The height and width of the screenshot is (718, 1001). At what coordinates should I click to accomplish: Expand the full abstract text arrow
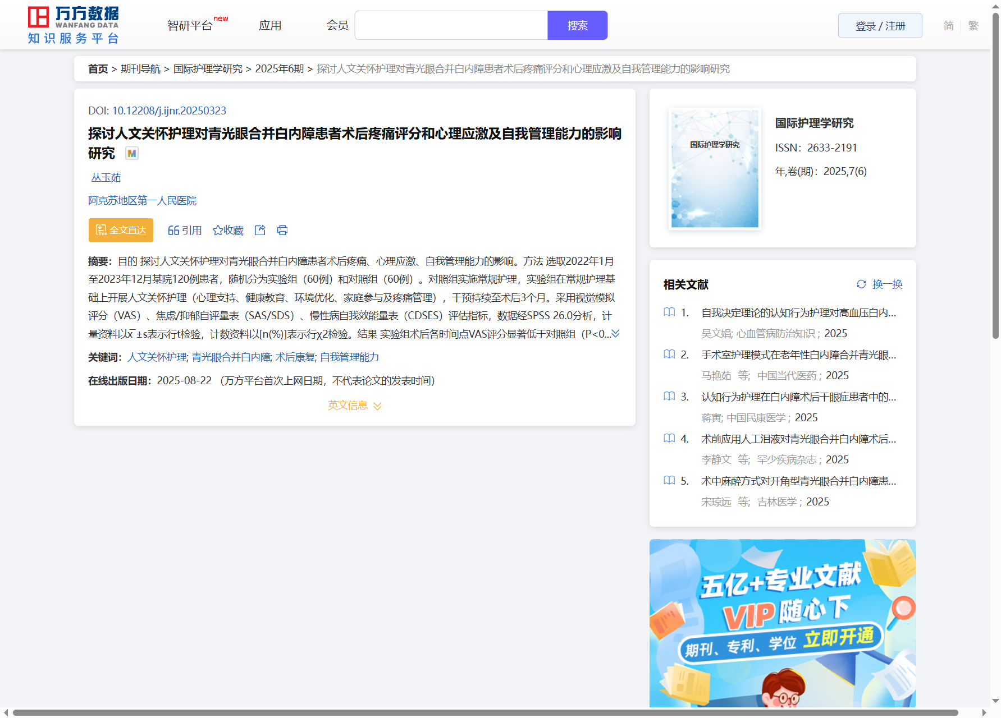click(x=616, y=334)
